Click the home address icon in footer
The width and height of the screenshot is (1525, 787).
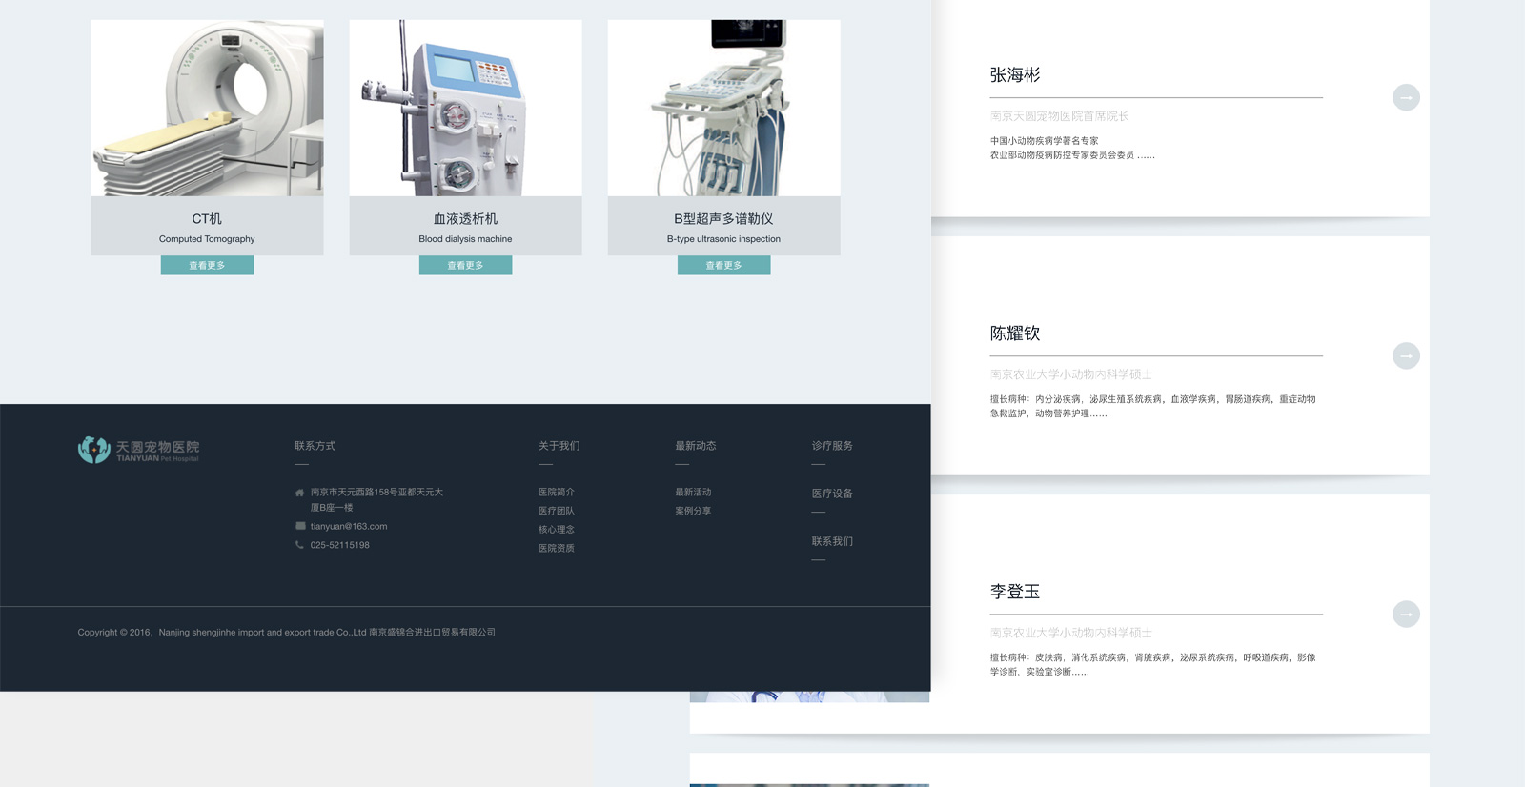pos(299,493)
